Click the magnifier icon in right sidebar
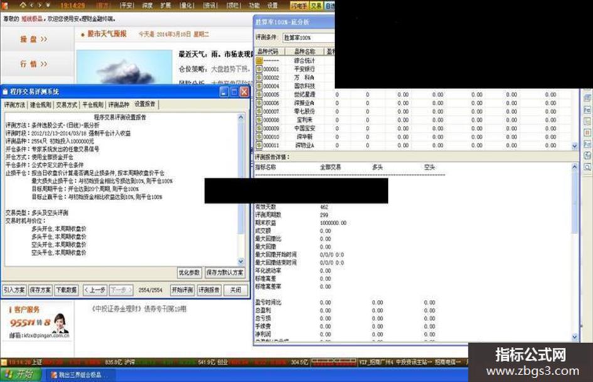The image size is (593, 382). 587,167
